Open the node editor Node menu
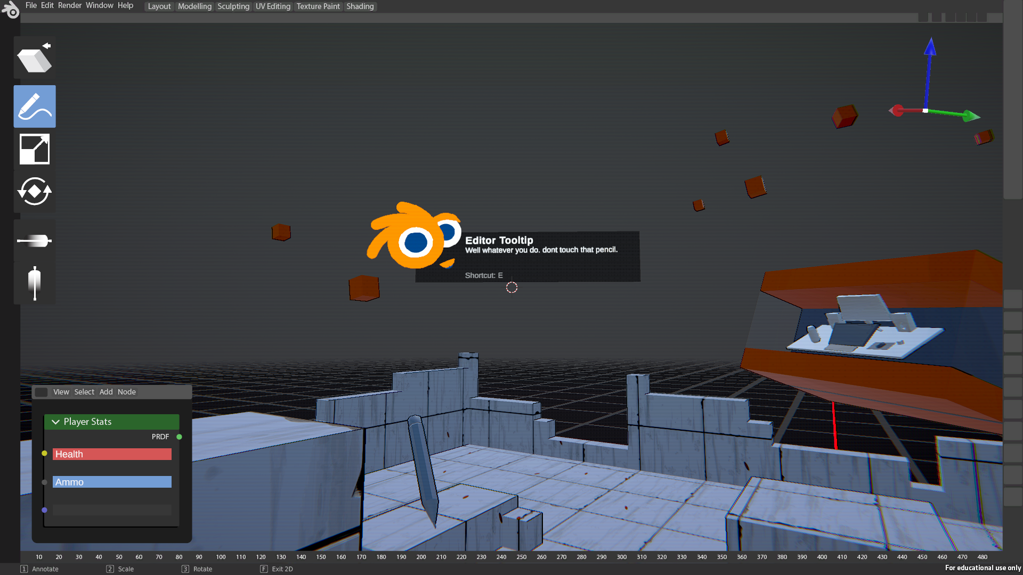This screenshot has width=1023, height=575. tap(127, 392)
